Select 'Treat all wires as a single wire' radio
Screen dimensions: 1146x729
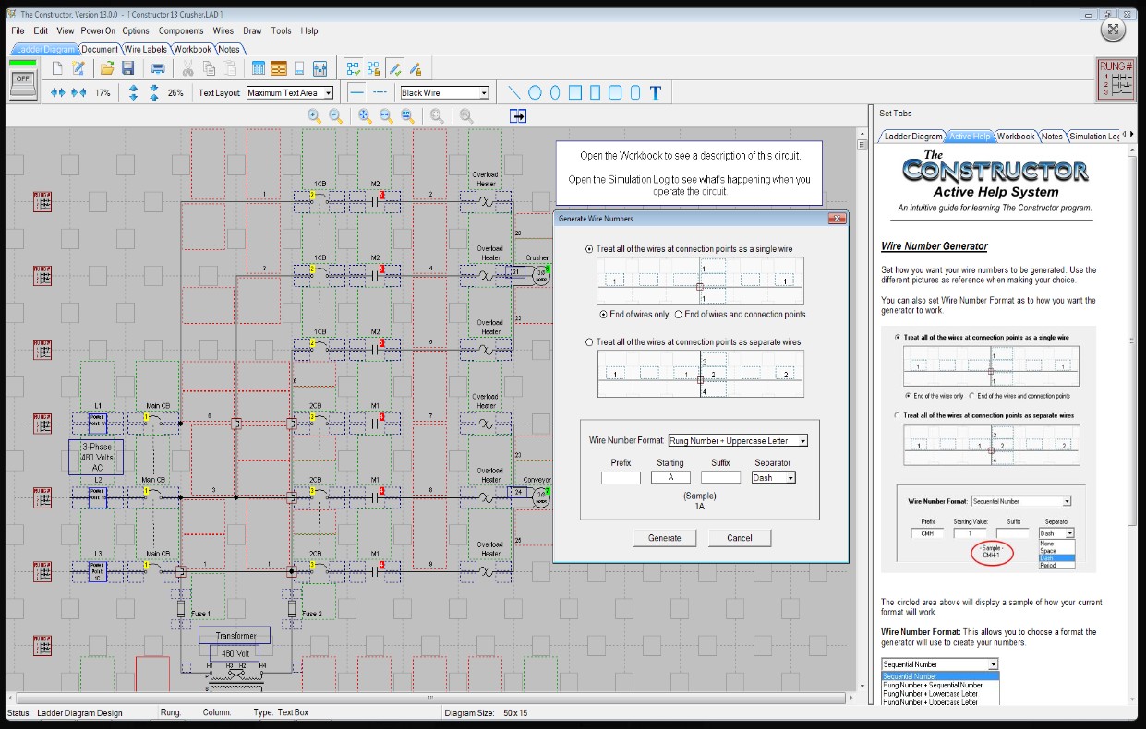pos(590,249)
